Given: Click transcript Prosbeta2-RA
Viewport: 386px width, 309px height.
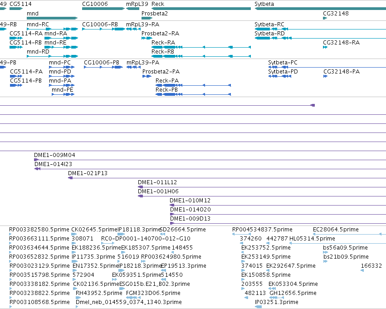Looking at the screenshot, I should [160, 34].
